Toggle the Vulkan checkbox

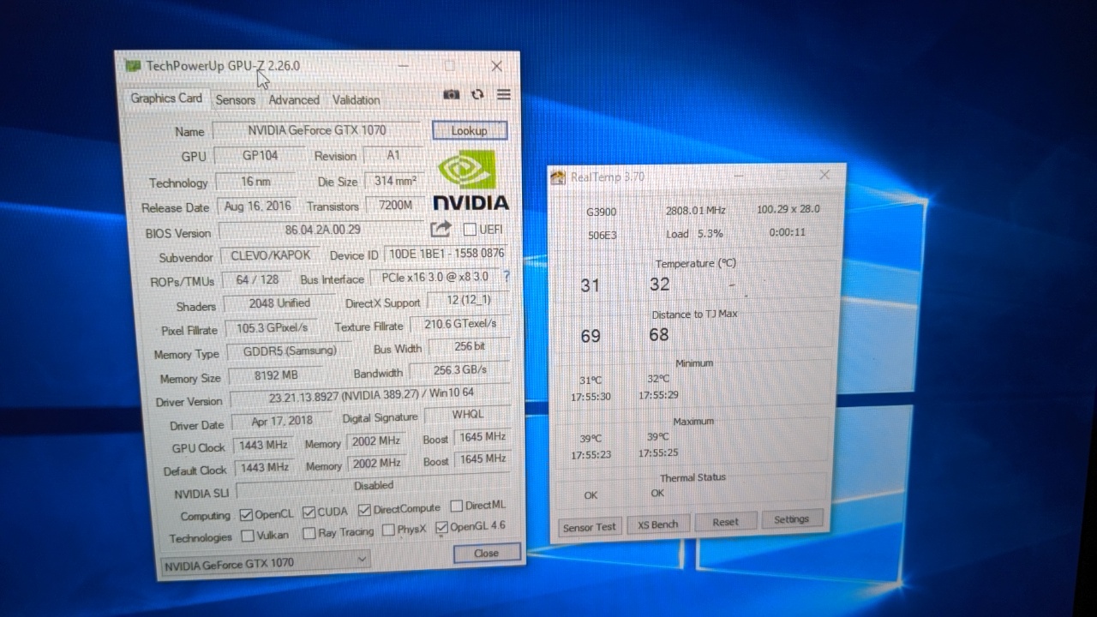[x=248, y=536]
